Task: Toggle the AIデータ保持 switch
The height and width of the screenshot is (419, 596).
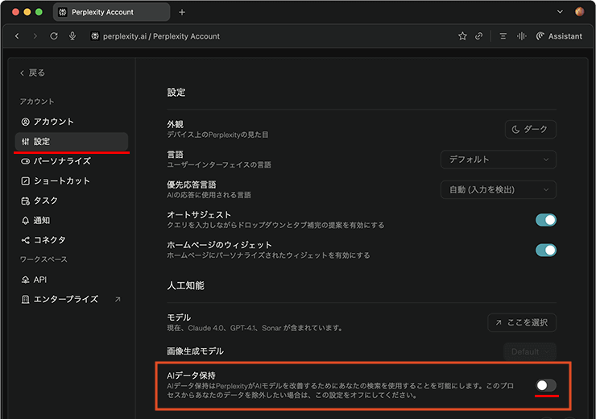Action: click(x=546, y=385)
